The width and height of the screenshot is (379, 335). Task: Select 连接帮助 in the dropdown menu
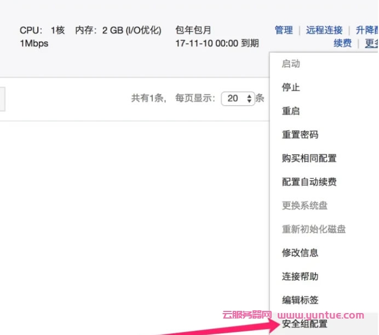tap(300, 276)
